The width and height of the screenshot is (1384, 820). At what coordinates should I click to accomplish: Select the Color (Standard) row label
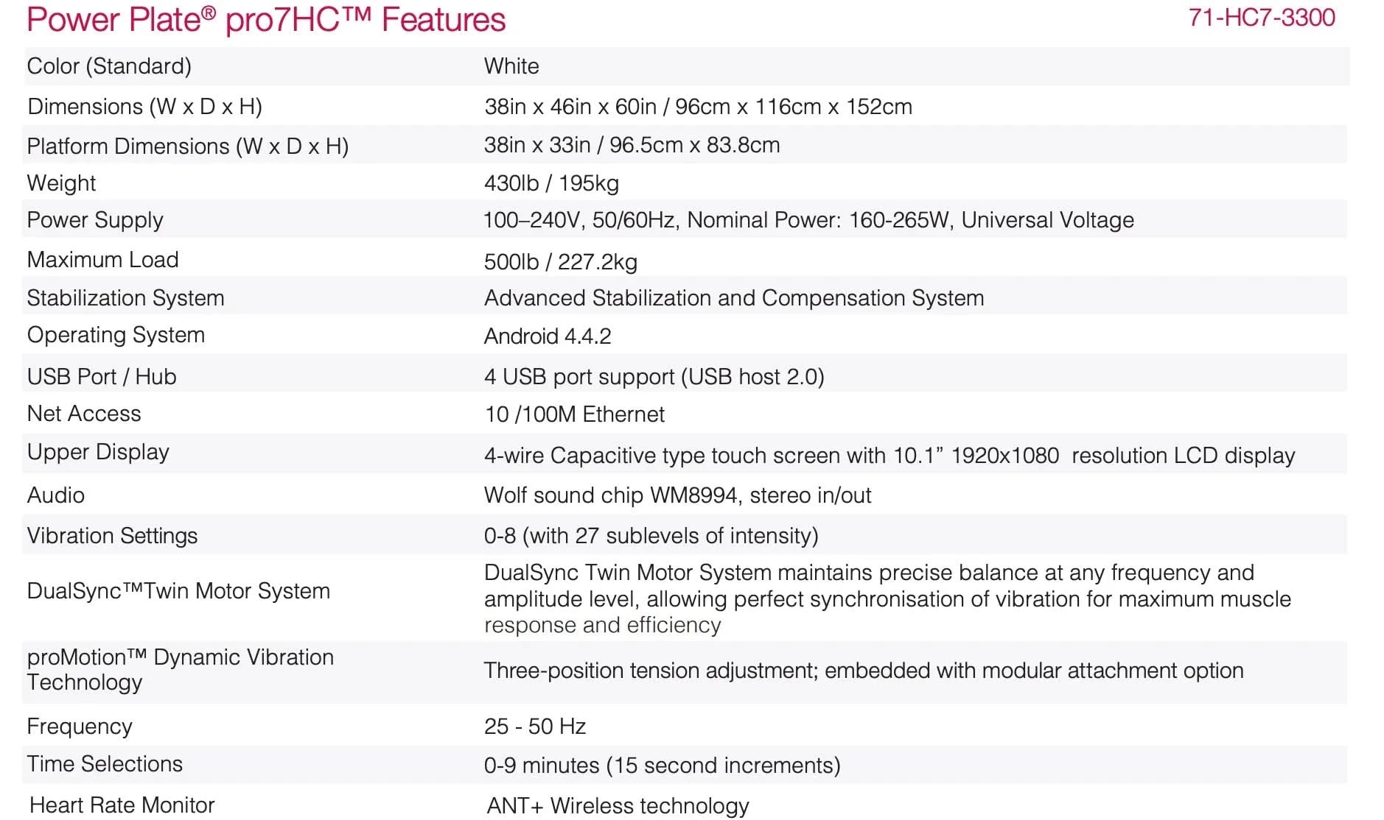coord(109,66)
